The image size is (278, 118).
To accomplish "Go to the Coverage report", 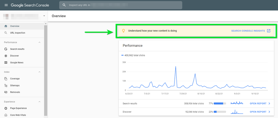I will 15,79.
